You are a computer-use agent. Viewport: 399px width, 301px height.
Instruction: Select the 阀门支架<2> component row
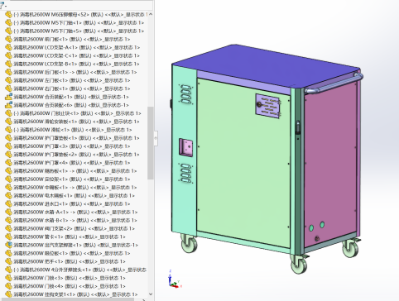tap(75, 228)
